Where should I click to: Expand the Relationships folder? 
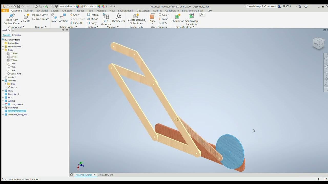pyautogui.click(x=3, y=43)
